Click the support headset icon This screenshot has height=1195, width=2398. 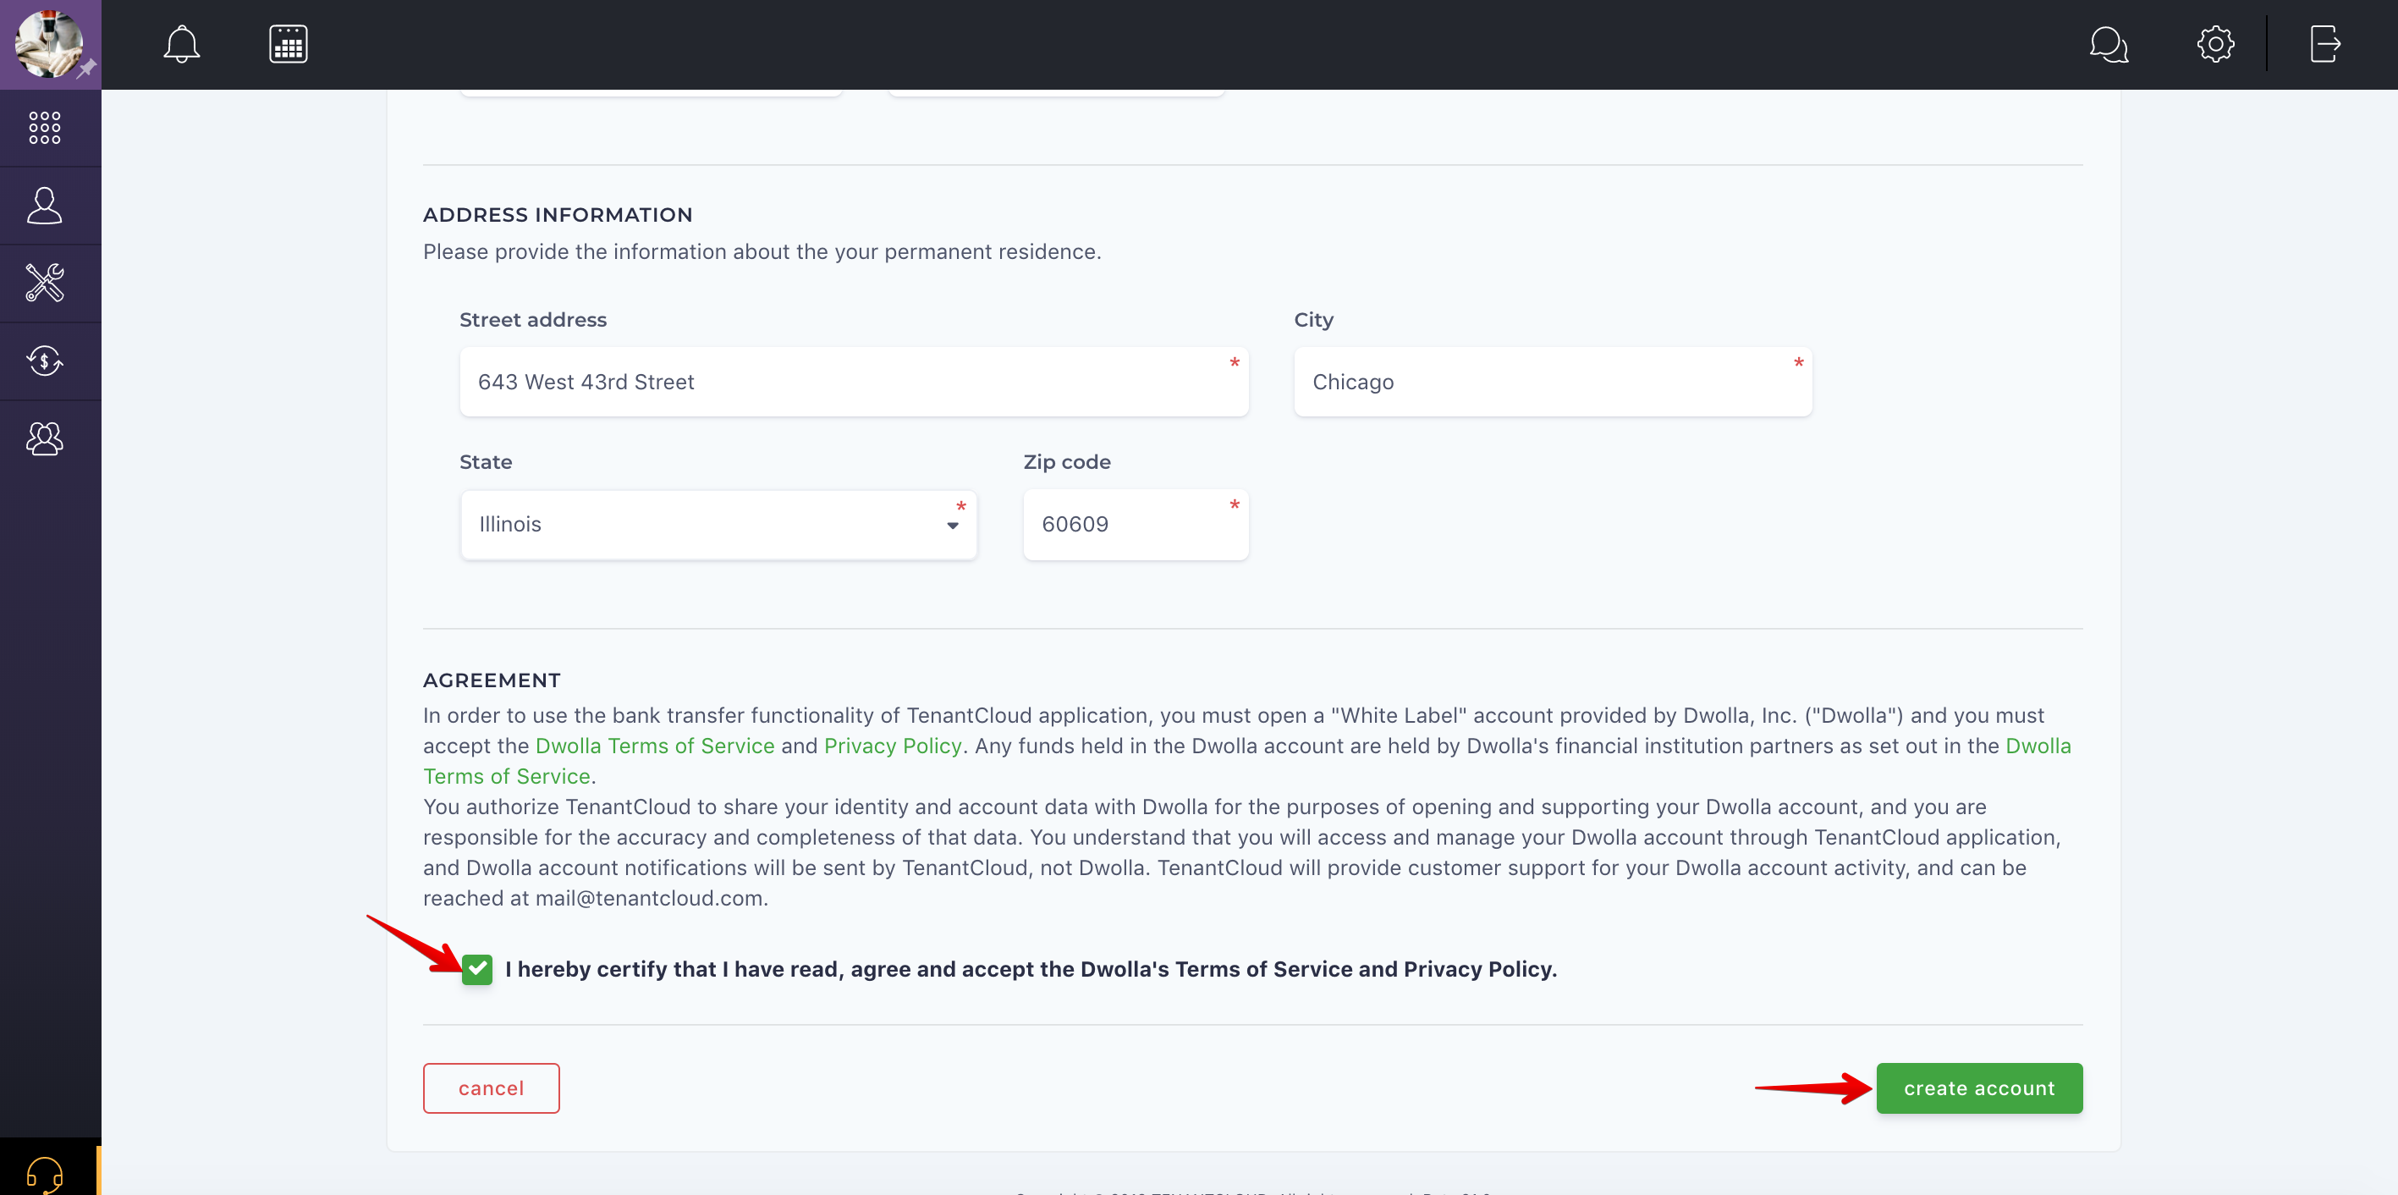(45, 1173)
